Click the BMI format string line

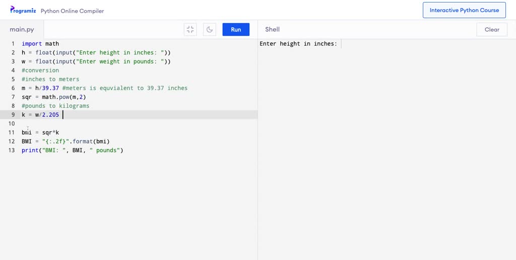(x=66, y=141)
